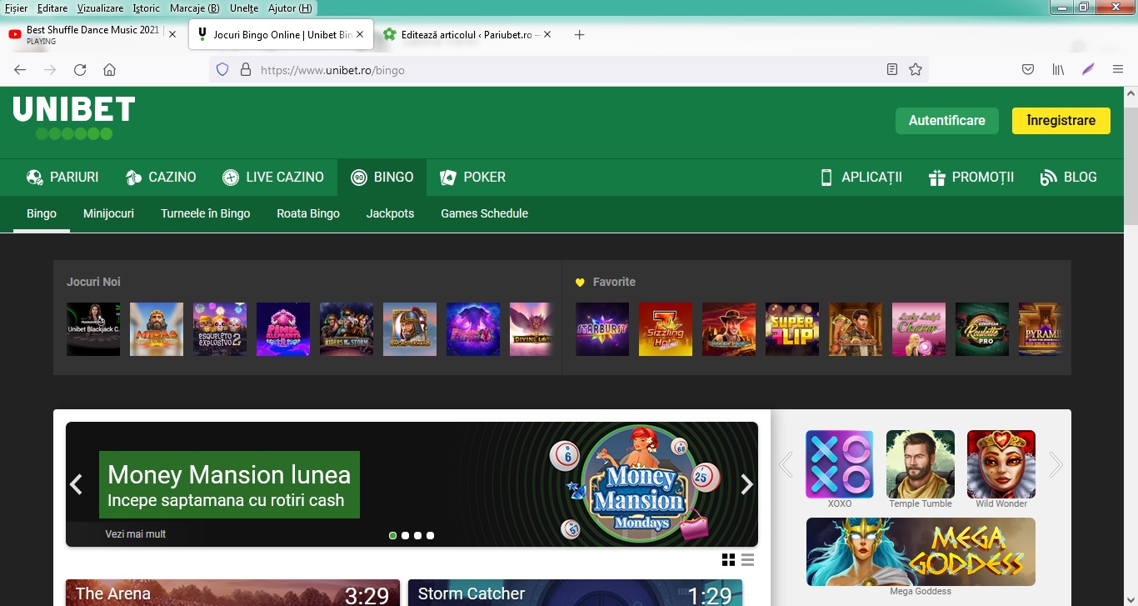Image resolution: width=1138 pixels, height=606 pixels.
Task: Click the Unibet logo
Action: pos(73,118)
